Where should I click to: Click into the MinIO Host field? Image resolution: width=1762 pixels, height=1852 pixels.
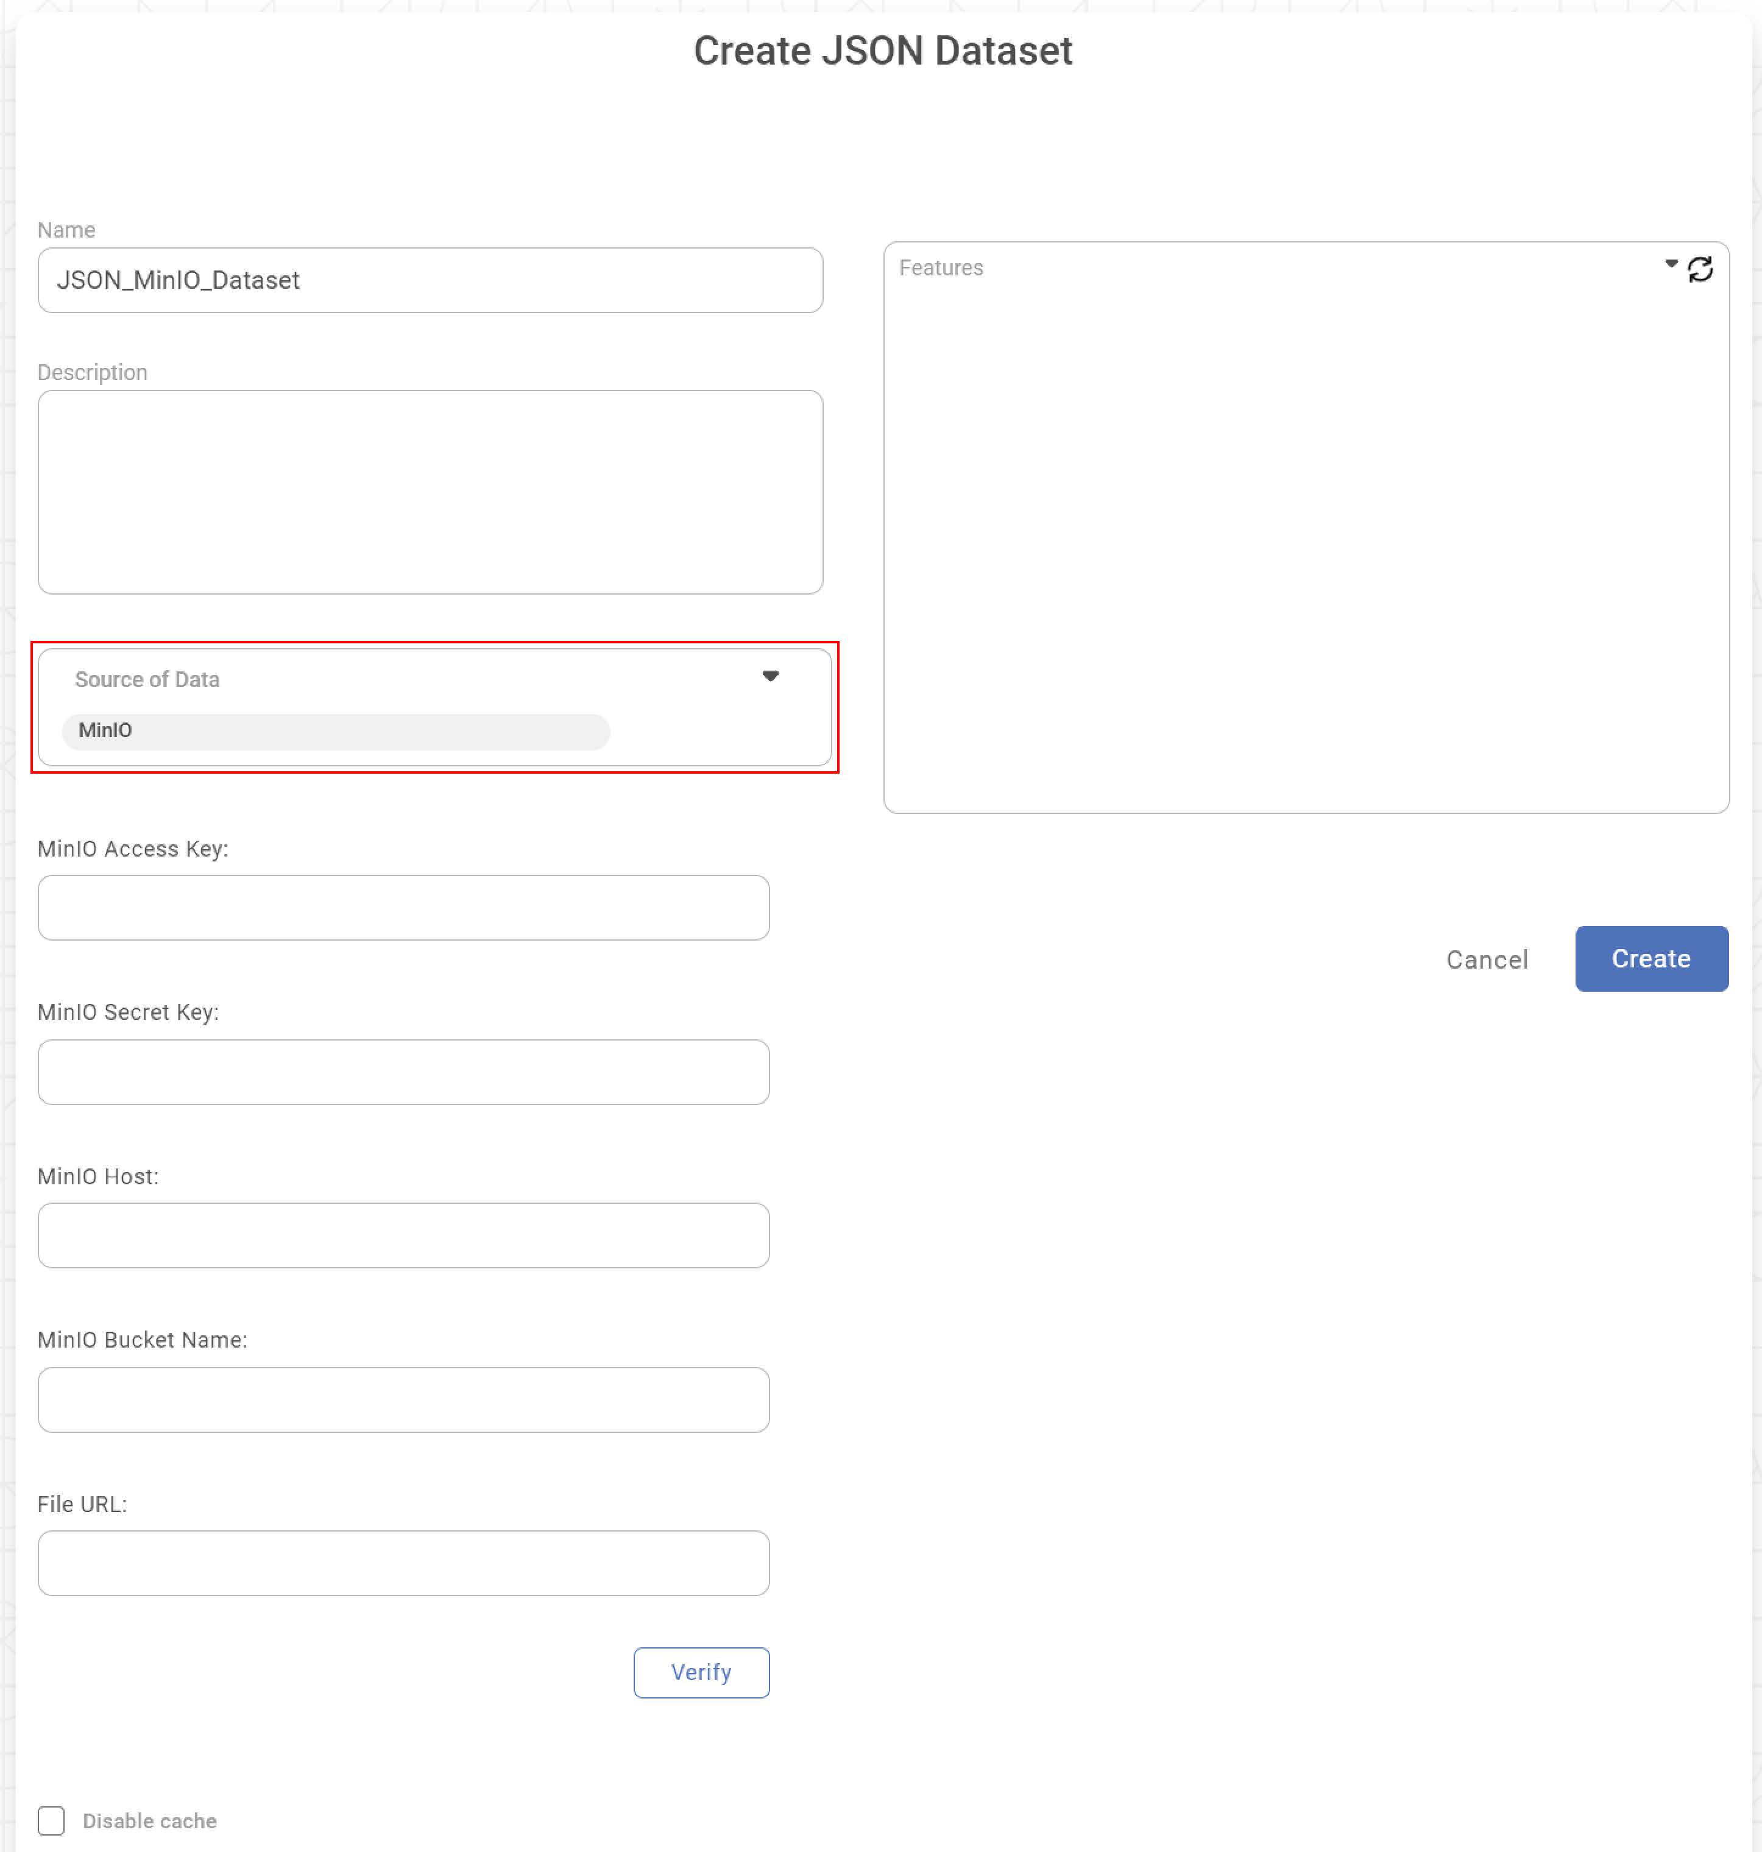click(x=403, y=1235)
